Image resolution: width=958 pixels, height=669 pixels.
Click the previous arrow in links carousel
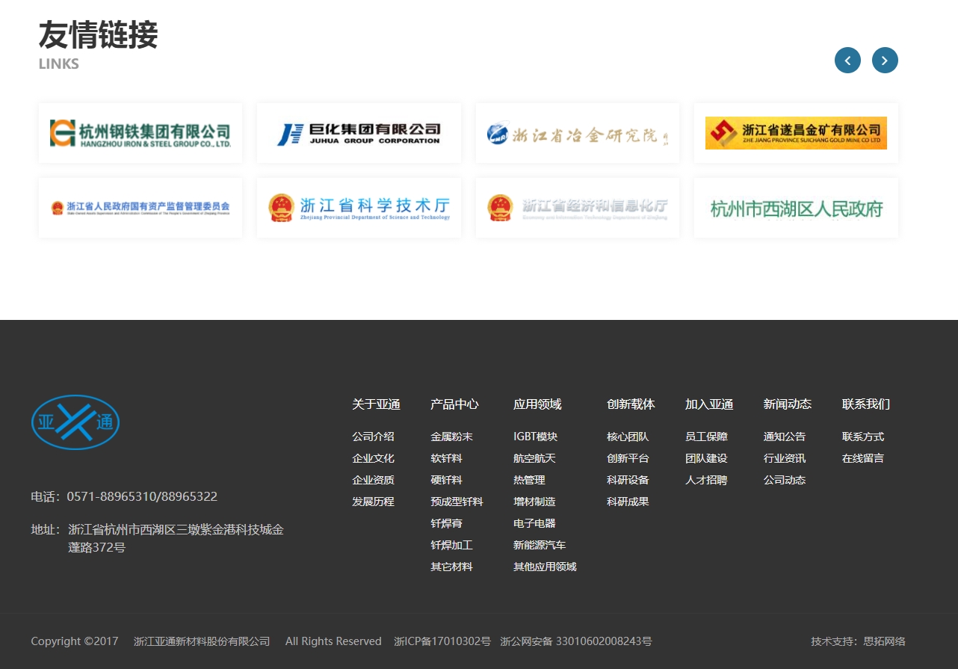click(847, 61)
